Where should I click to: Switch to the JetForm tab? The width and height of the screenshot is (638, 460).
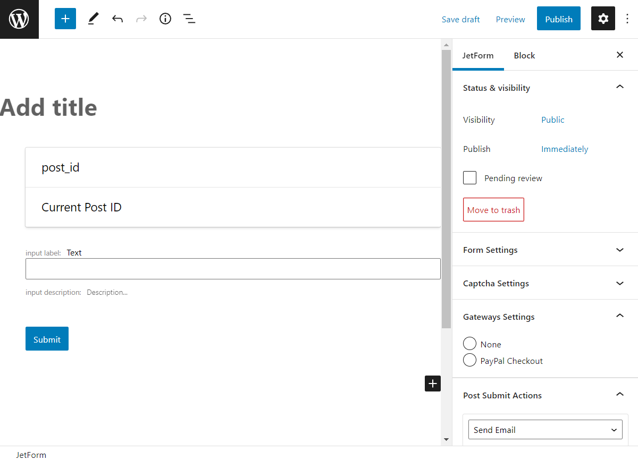click(478, 55)
